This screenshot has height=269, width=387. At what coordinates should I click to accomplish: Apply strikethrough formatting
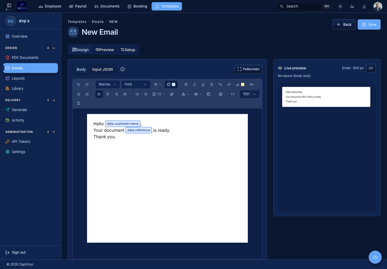212,84
